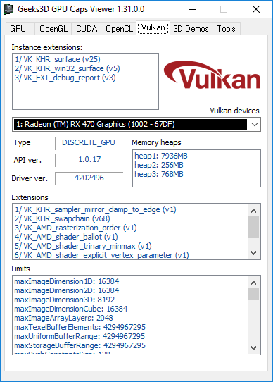Select VK_KHR_swapchain (v68) extension row
Image resolution: width=273 pixels, height=382 pixels.
(x=63, y=218)
